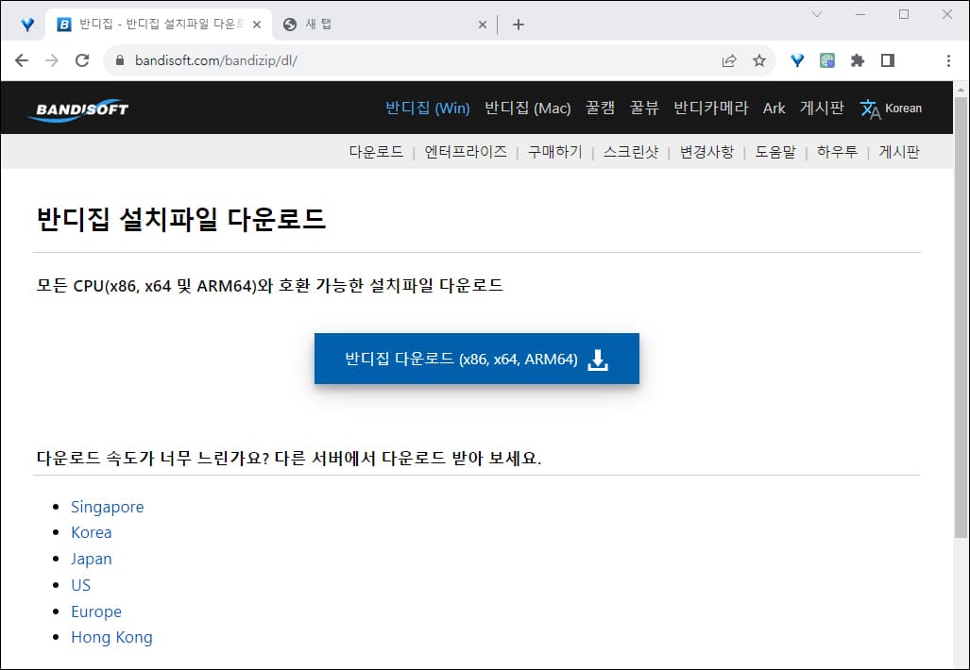Go back using the back arrow
This screenshot has height=670, width=970.
pyautogui.click(x=21, y=59)
